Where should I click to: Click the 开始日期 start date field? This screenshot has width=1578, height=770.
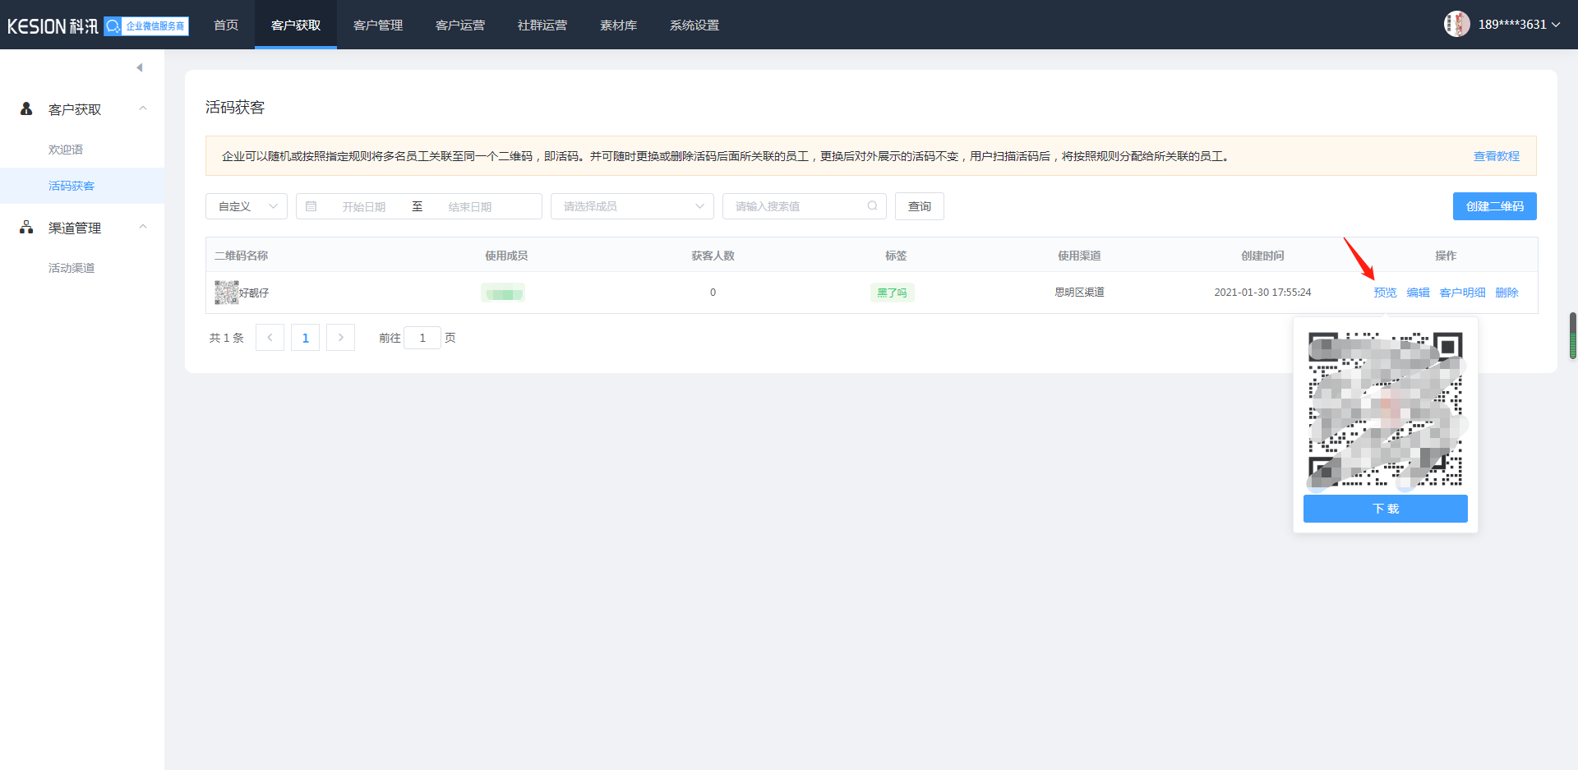[x=364, y=207]
